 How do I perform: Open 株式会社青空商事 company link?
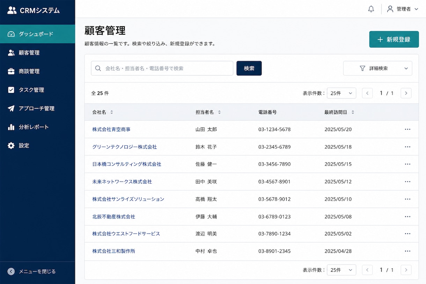[111, 129]
